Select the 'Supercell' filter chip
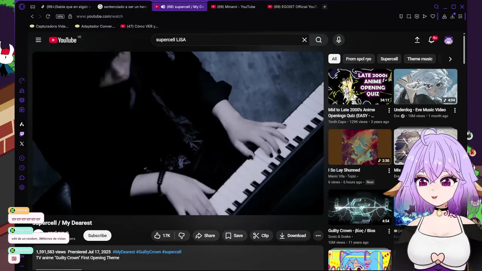Viewport: 482px width, 271px height. [389, 59]
